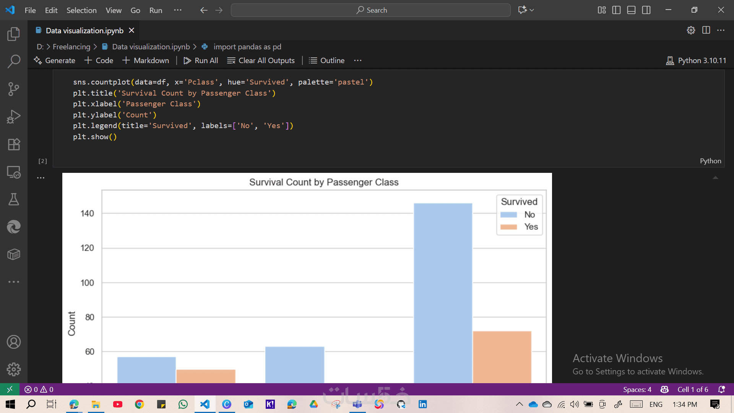Click the blue No legend swatch

(x=508, y=215)
